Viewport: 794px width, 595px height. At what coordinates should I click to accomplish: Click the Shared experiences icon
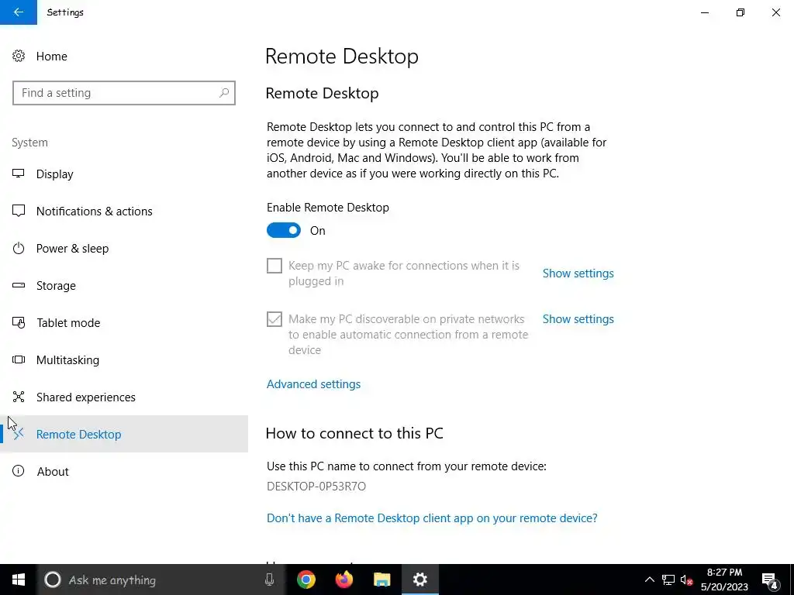click(19, 397)
